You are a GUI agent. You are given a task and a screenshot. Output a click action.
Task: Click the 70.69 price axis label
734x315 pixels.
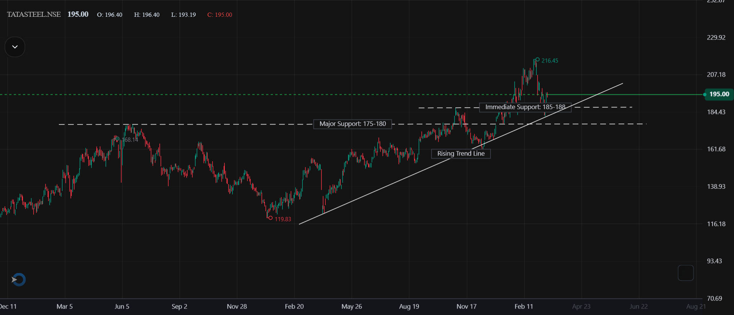(x=715, y=299)
